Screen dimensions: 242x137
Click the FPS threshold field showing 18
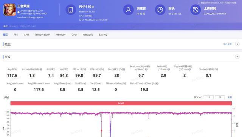click(x=209, y=97)
